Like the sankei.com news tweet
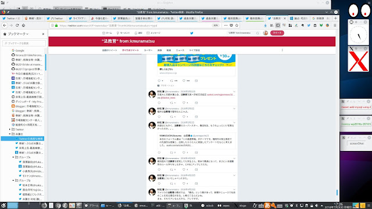372x209 pixels. pyautogui.click(x=184, y=103)
